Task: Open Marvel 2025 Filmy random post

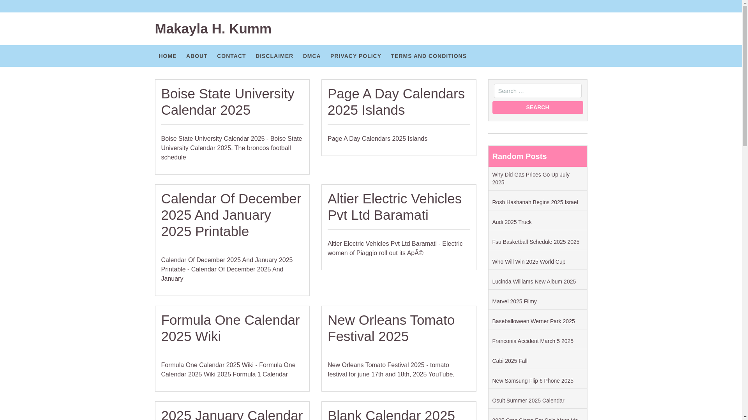Action: click(514, 301)
